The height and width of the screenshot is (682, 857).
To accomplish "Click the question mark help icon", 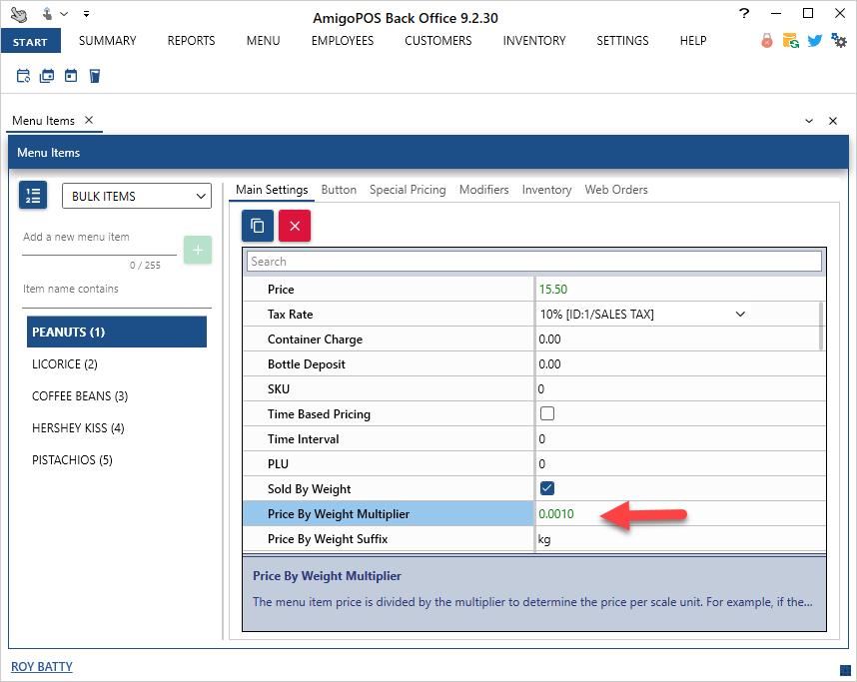I will click(744, 13).
